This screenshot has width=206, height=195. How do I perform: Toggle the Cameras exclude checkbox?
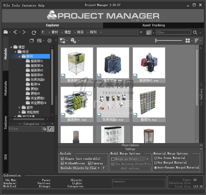(x=90, y=163)
